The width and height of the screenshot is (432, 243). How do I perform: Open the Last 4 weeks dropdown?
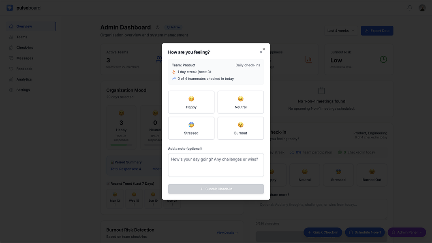pos(341,31)
